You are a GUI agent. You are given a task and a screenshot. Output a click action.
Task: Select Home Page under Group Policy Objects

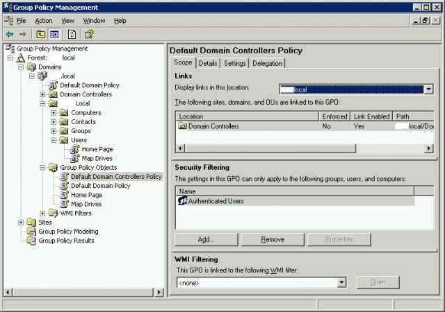coord(86,195)
